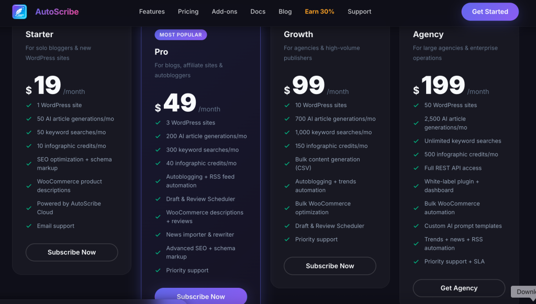Click the Get Agency button
536x304 pixels.
459,288
